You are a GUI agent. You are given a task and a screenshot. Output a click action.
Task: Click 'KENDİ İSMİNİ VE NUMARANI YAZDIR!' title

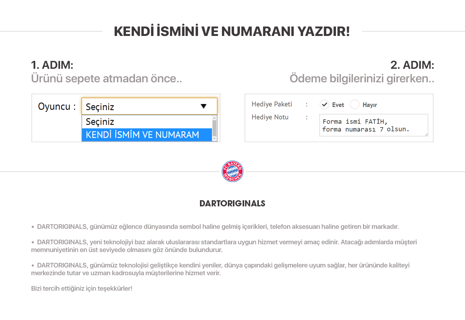[x=232, y=31]
